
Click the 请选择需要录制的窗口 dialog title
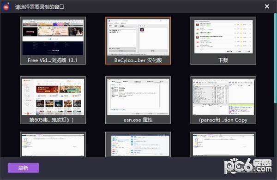(x=40, y=7)
